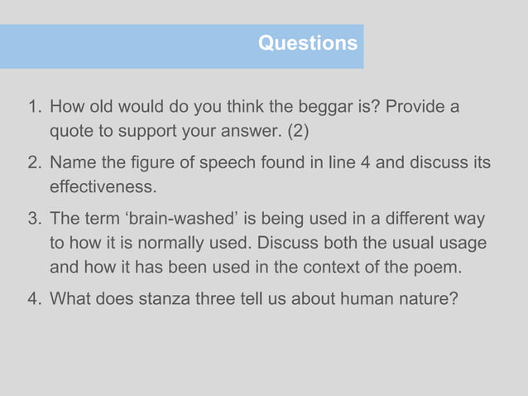Click the Questions title heading
The width and height of the screenshot is (528, 396).
click(308, 43)
